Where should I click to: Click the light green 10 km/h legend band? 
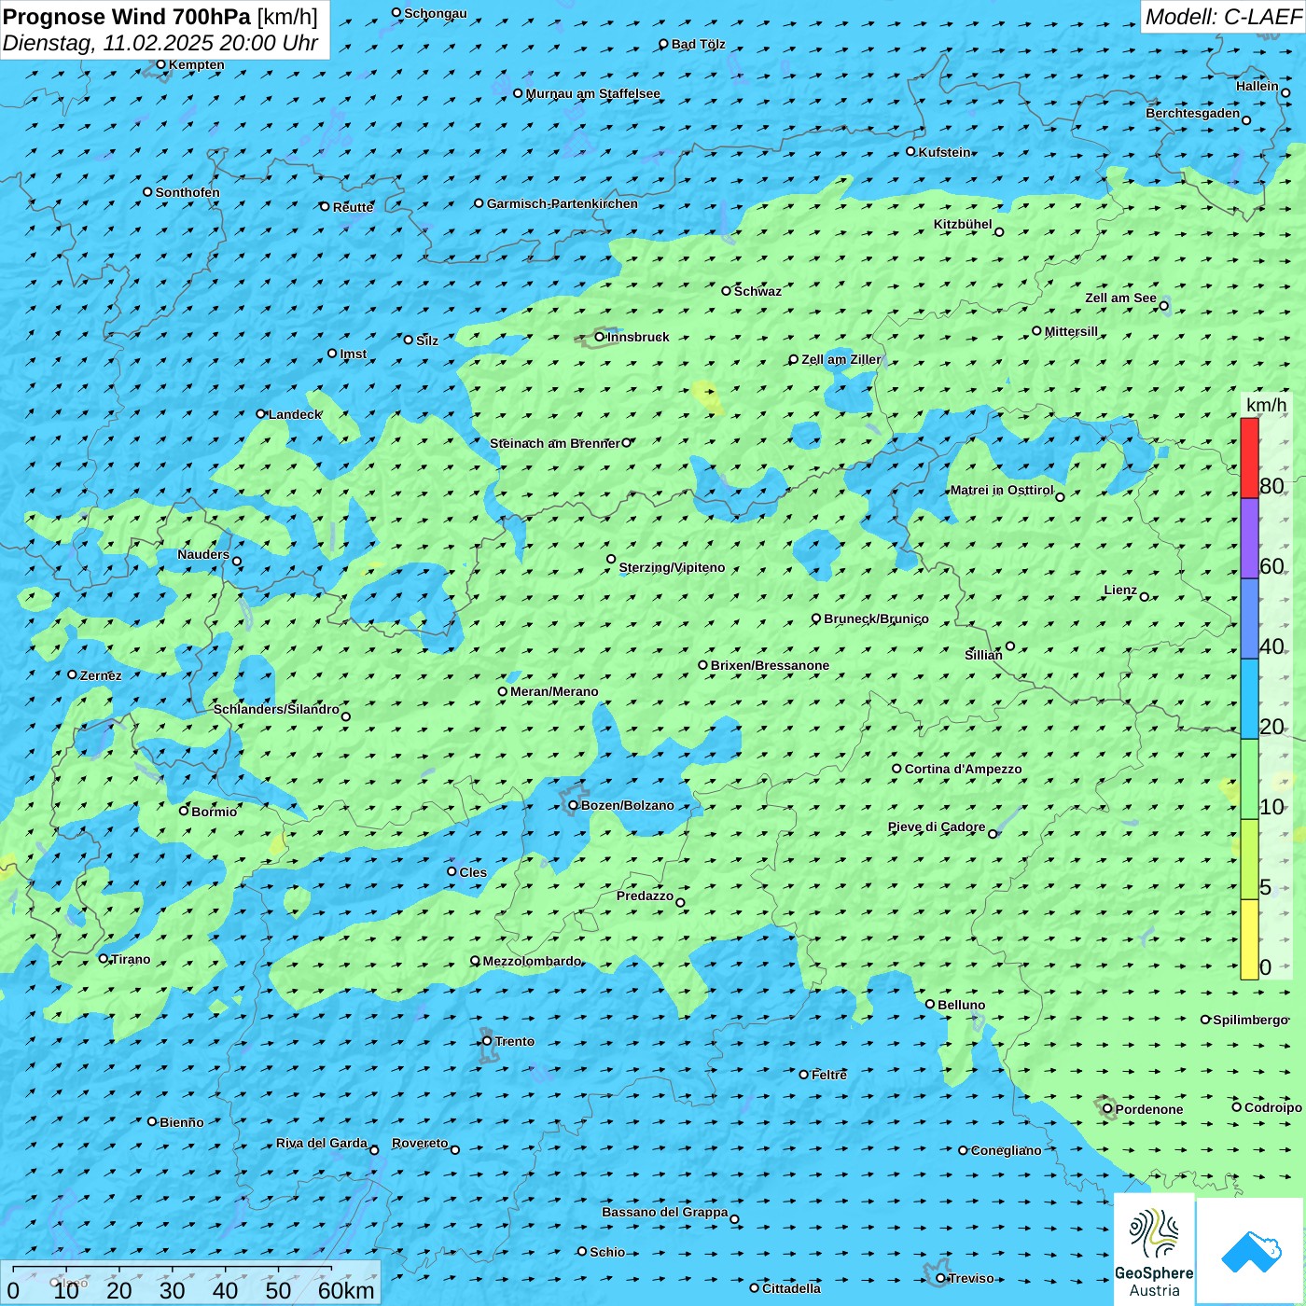coord(1249,779)
